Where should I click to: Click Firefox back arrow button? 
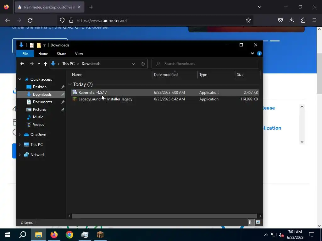pos(8,20)
